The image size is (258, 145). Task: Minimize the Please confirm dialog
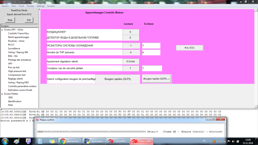[x=208, y=119]
